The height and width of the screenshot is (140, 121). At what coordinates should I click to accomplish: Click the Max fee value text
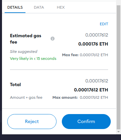(94, 55)
